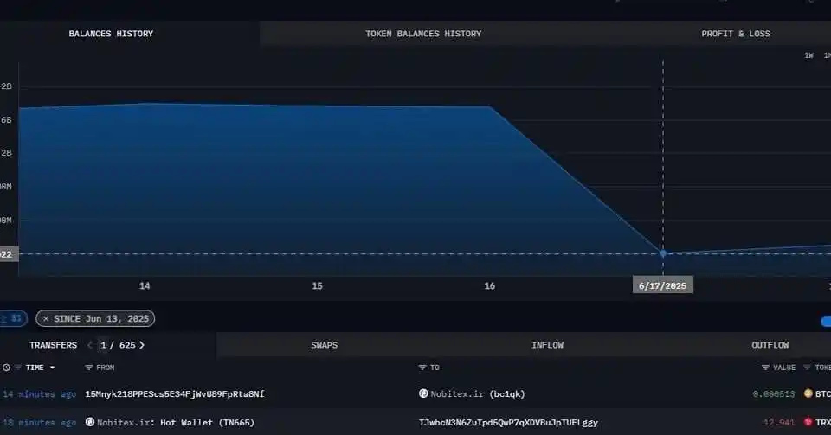Image resolution: width=831 pixels, height=435 pixels.
Task: Open the TOKEN BALANCES HISTORY tab
Action: 423,34
